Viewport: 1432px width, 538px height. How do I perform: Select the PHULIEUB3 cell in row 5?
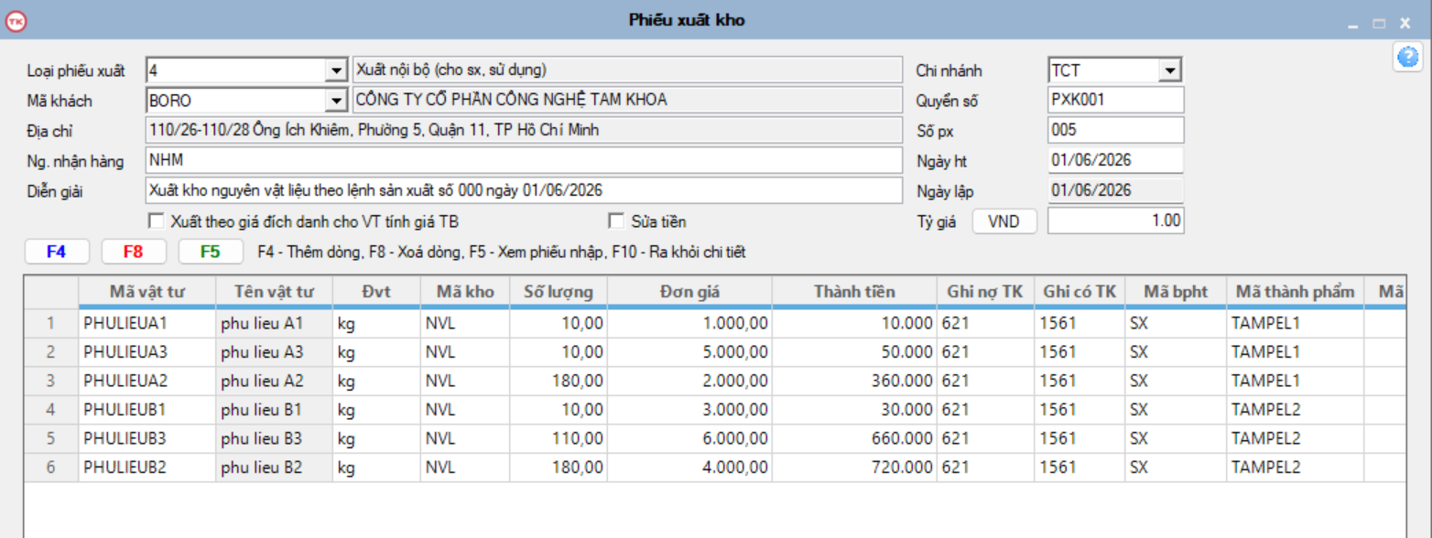147,438
